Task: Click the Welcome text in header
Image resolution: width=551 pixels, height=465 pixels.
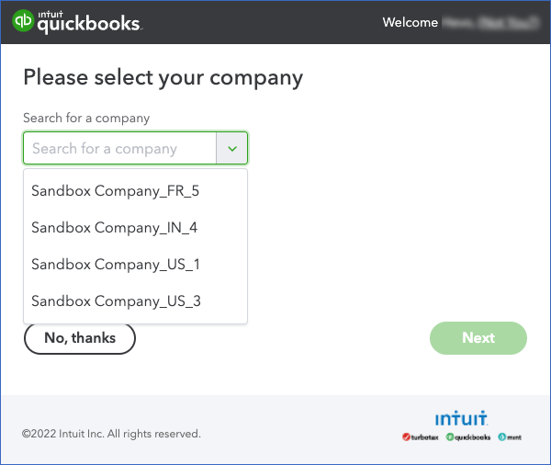Action: click(x=410, y=22)
